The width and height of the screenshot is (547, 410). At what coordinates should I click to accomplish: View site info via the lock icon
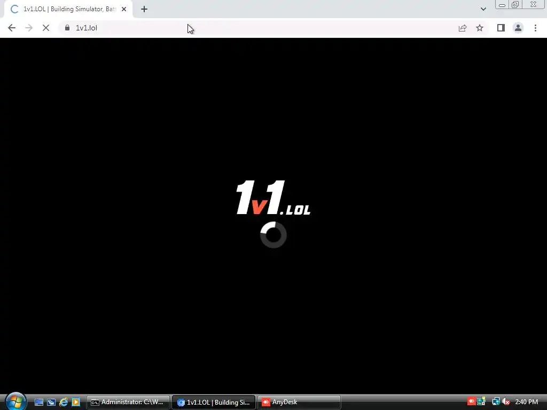[x=67, y=28]
